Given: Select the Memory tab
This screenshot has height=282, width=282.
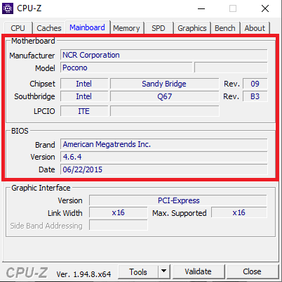Looking at the screenshot, I should (x=126, y=28).
